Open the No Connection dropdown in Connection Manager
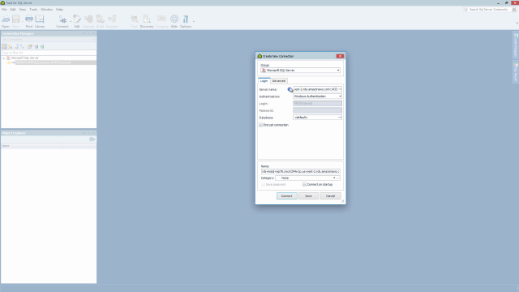The width and height of the screenshot is (519, 292). click(x=49, y=40)
